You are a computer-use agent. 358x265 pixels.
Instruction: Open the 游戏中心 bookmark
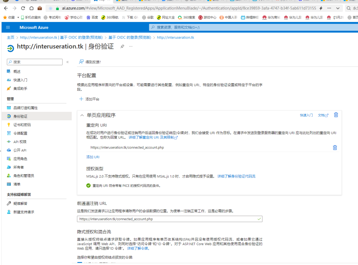207,17
